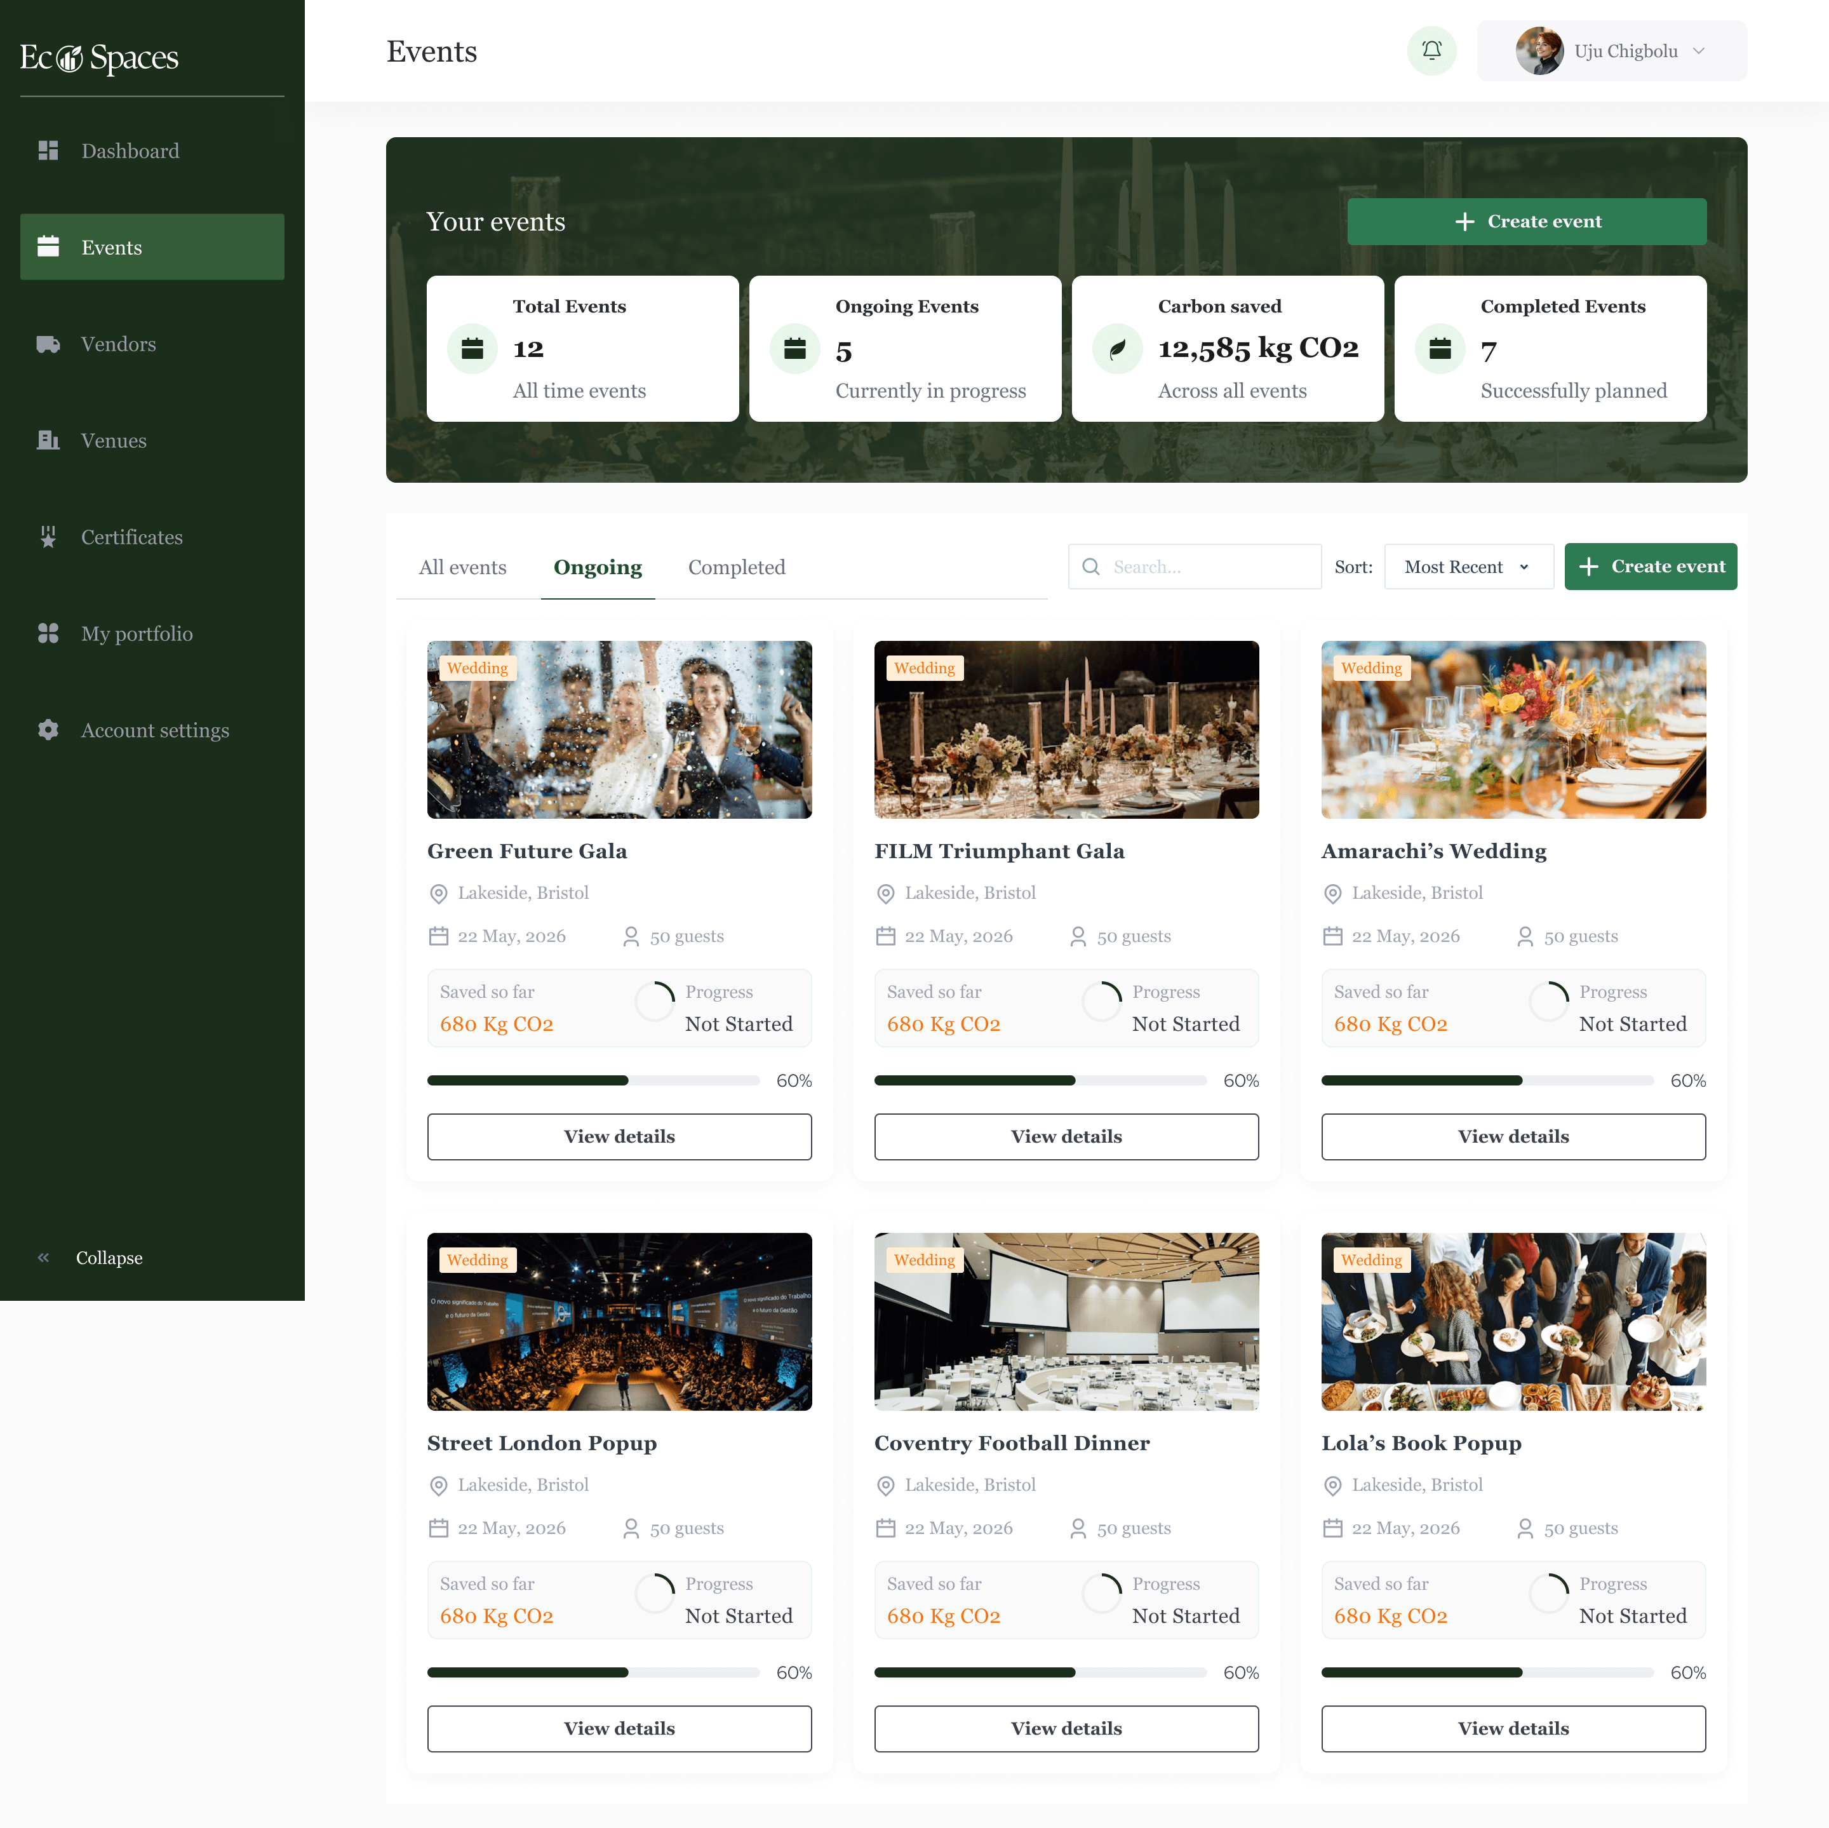
Task: Click the Vendors truck icon
Action: point(48,344)
